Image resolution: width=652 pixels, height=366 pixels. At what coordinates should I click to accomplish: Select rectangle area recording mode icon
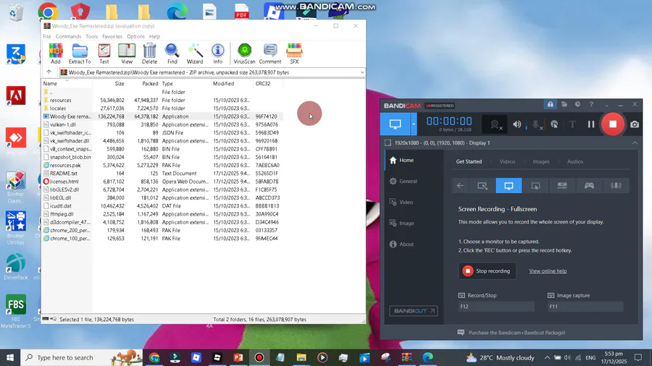click(x=482, y=185)
